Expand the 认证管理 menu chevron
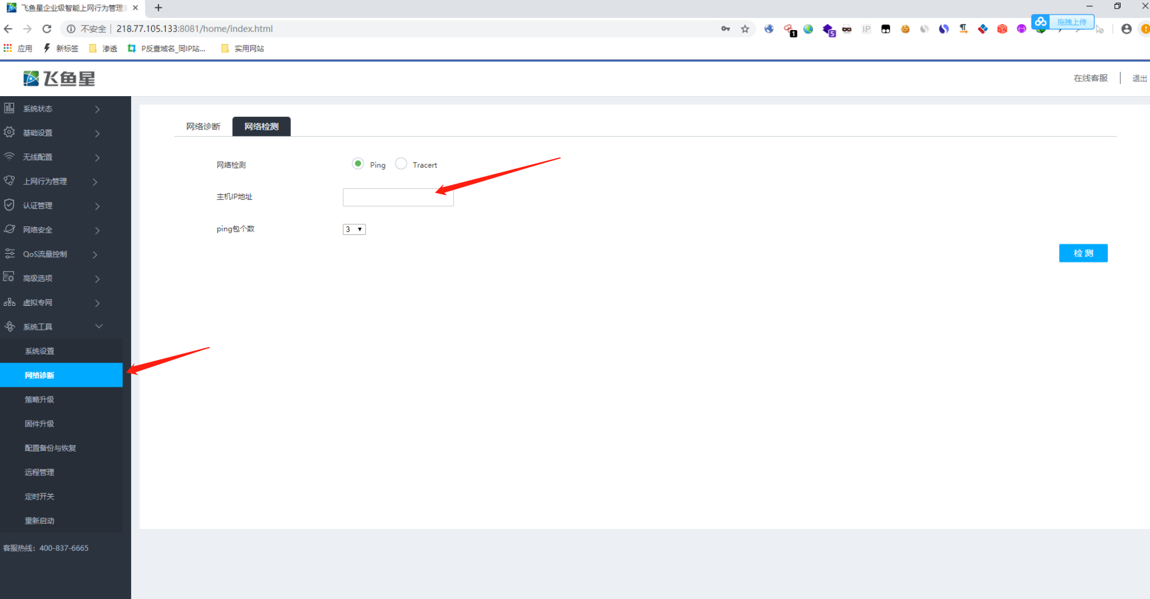 coord(98,206)
